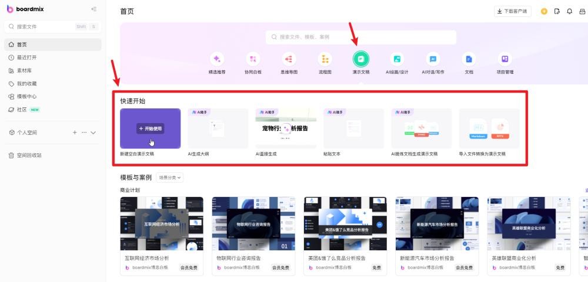Open the 流程图 flowchart category icon
The image size is (588, 282).
(325, 59)
